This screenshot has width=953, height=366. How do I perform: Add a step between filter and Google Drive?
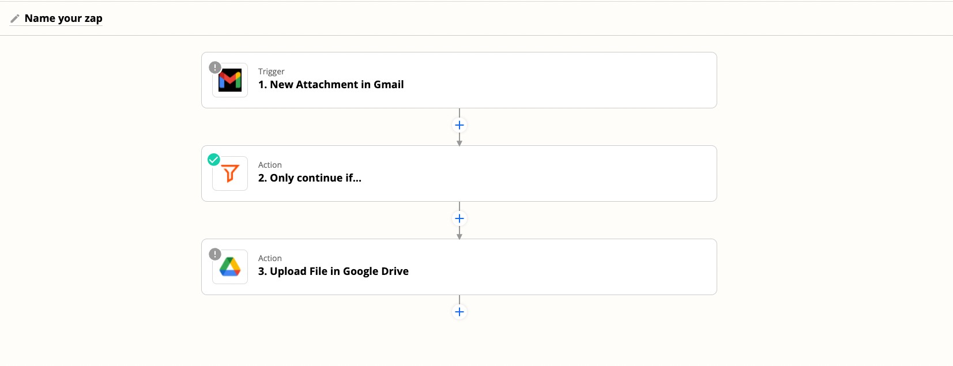click(x=459, y=218)
